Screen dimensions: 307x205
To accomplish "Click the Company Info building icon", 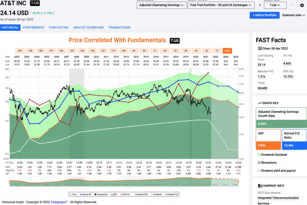I will [260, 186].
